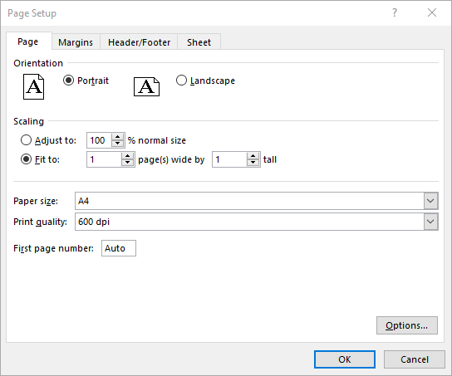The width and height of the screenshot is (452, 376).
Task: Click the pages tall input field
Action: tap(230, 159)
